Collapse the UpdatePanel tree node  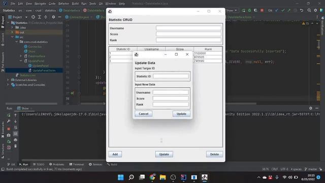click(x=21, y=61)
